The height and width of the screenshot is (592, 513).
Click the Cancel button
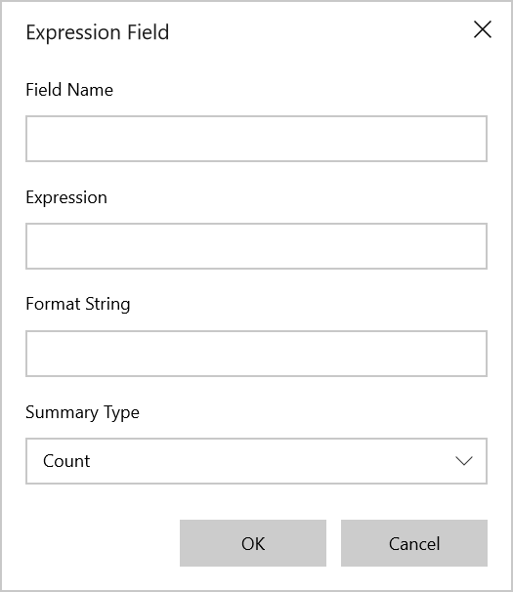pyautogui.click(x=414, y=543)
